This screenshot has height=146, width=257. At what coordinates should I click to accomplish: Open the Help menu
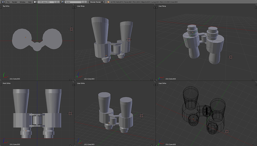coord(30,2)
